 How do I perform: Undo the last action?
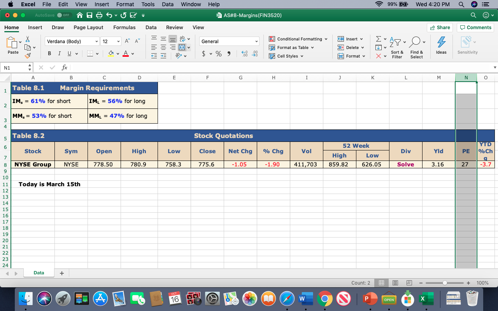(109, 15)
